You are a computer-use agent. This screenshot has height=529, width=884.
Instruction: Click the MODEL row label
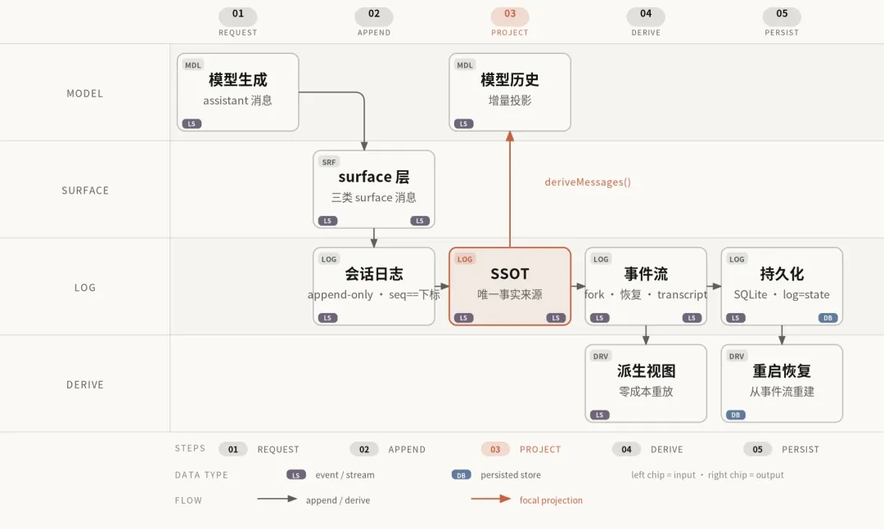[84, 93]
